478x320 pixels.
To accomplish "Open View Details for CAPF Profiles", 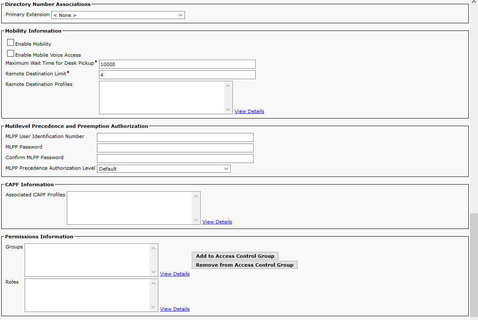I will 217,222.
